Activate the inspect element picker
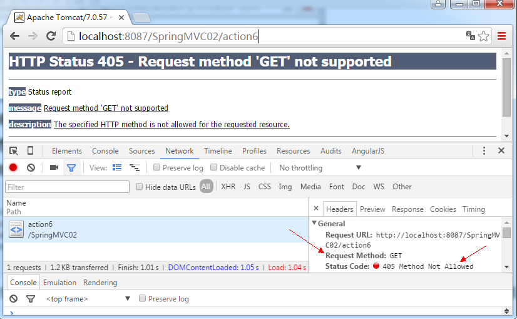The height and width of the screenshot is (319, 517). click(14, 151)
